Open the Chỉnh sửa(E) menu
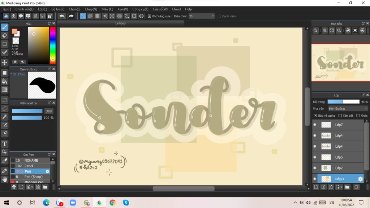 pyautogui.click(x=24, y=9)
